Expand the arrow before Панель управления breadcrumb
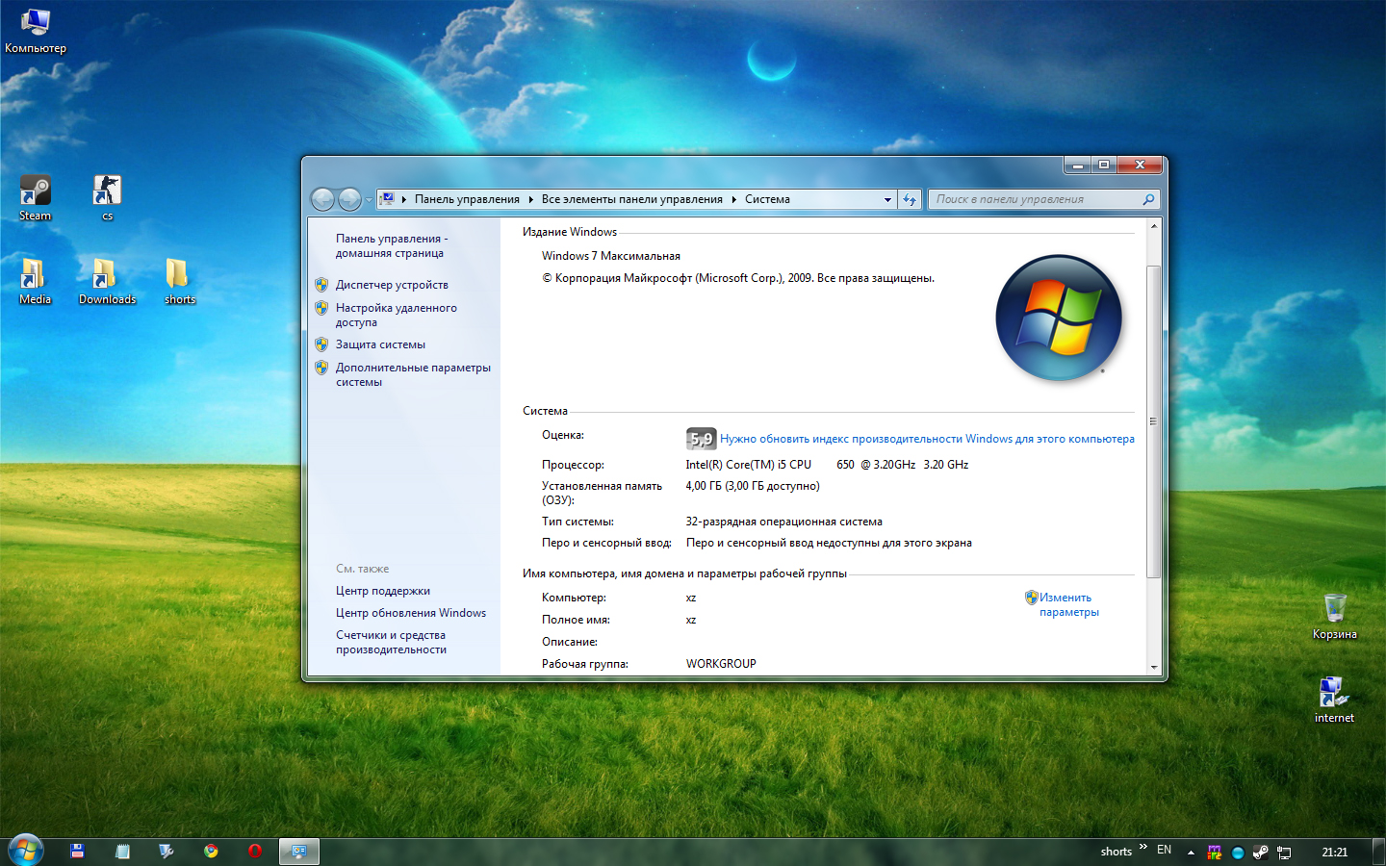 click(404, 199)
